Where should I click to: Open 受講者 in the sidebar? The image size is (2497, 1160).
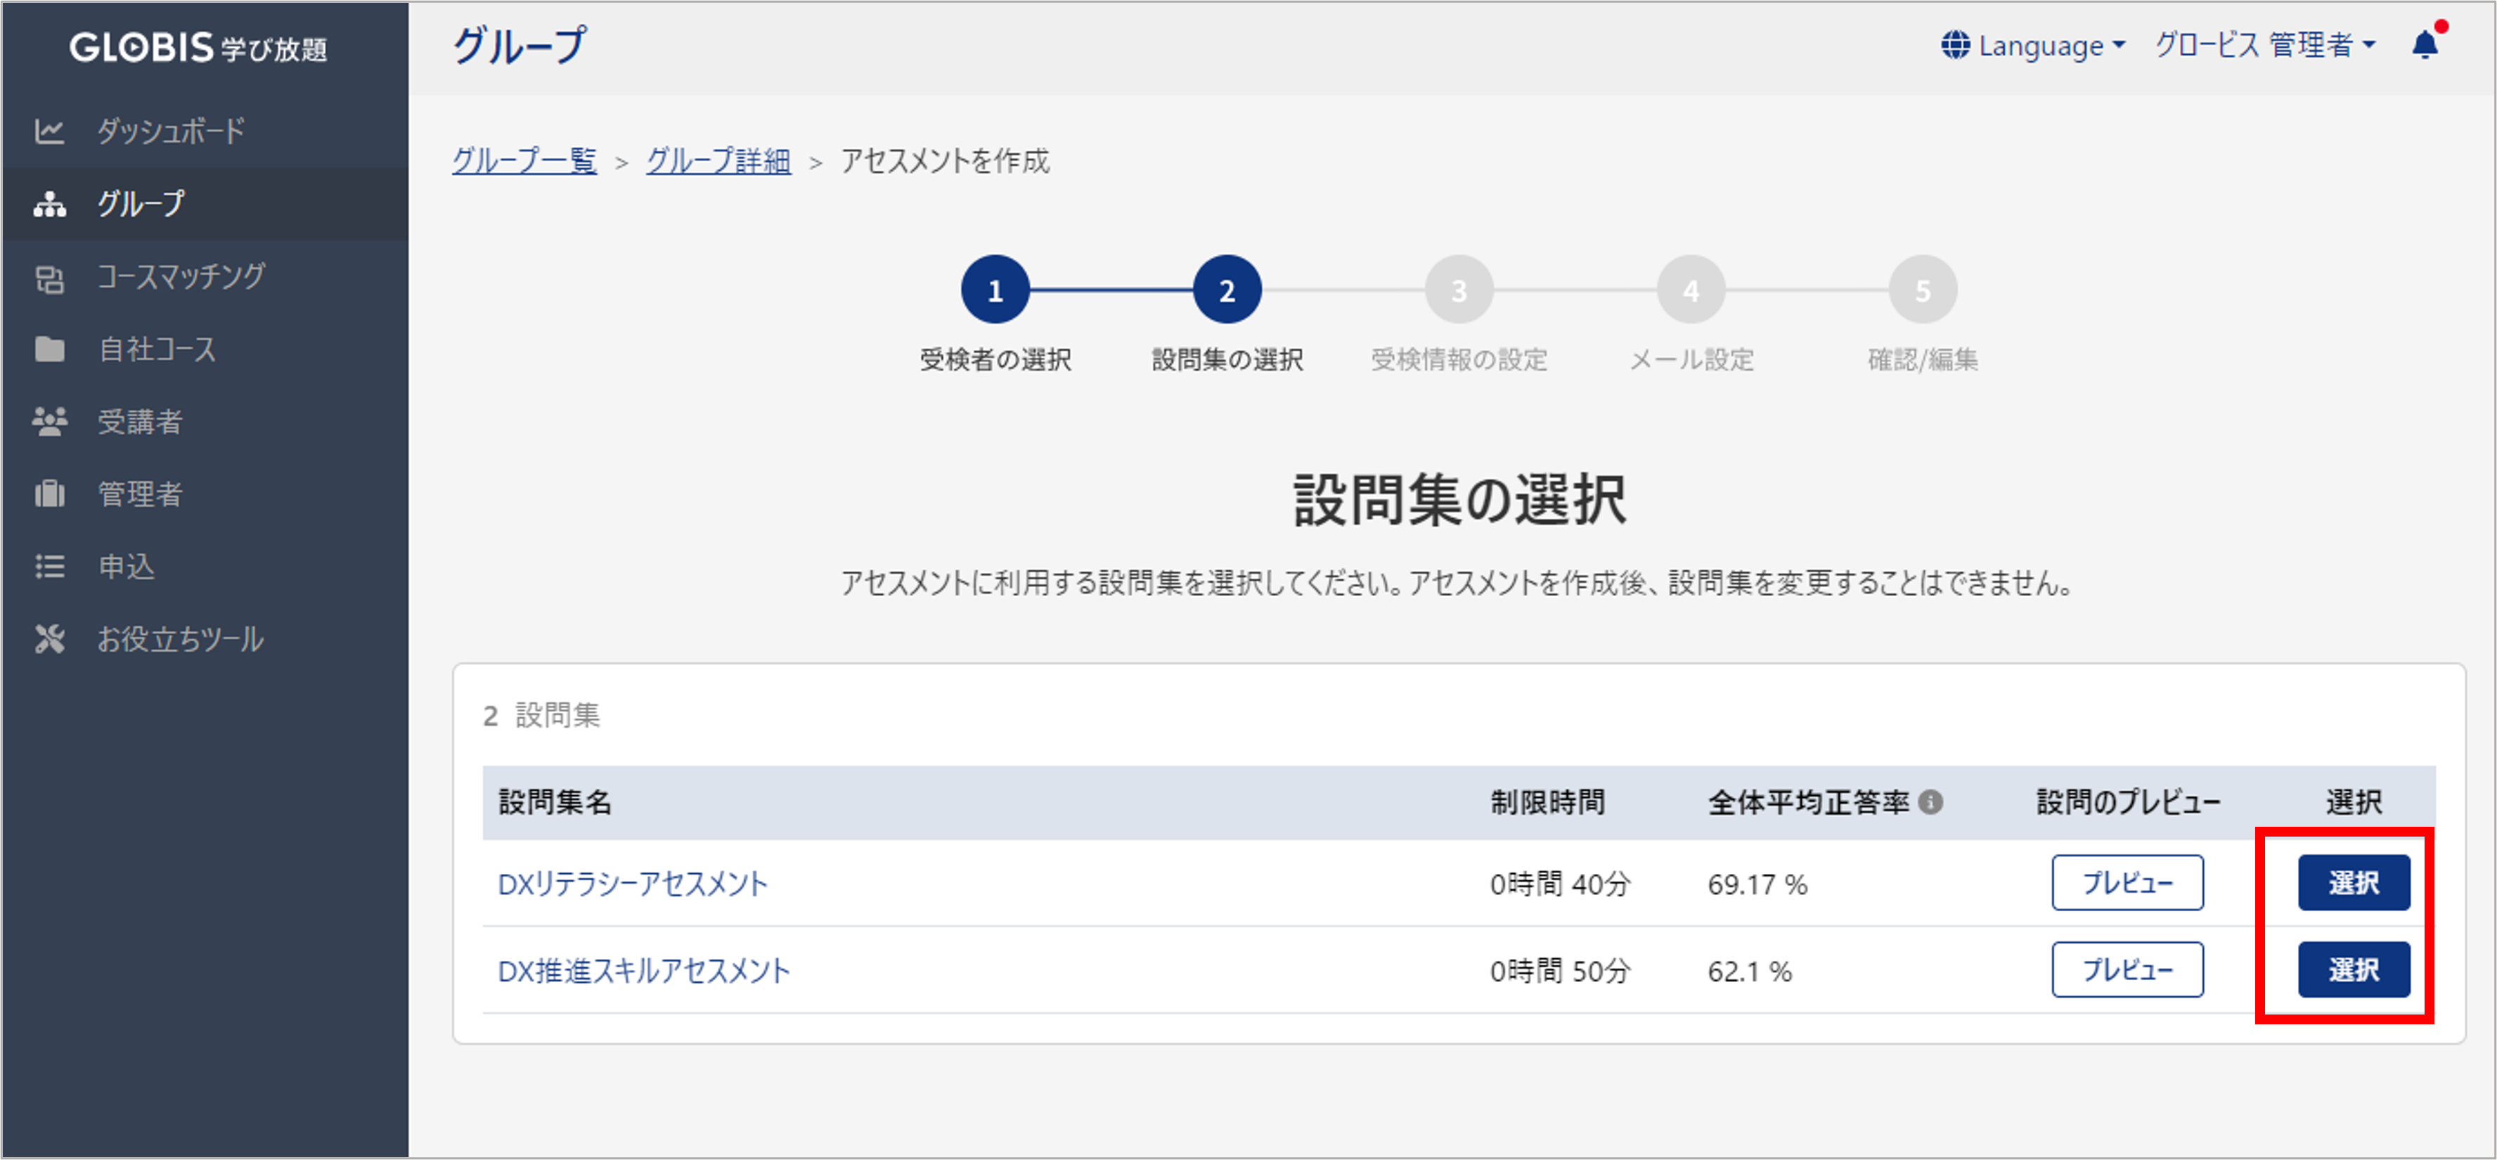tap(205, 422)
